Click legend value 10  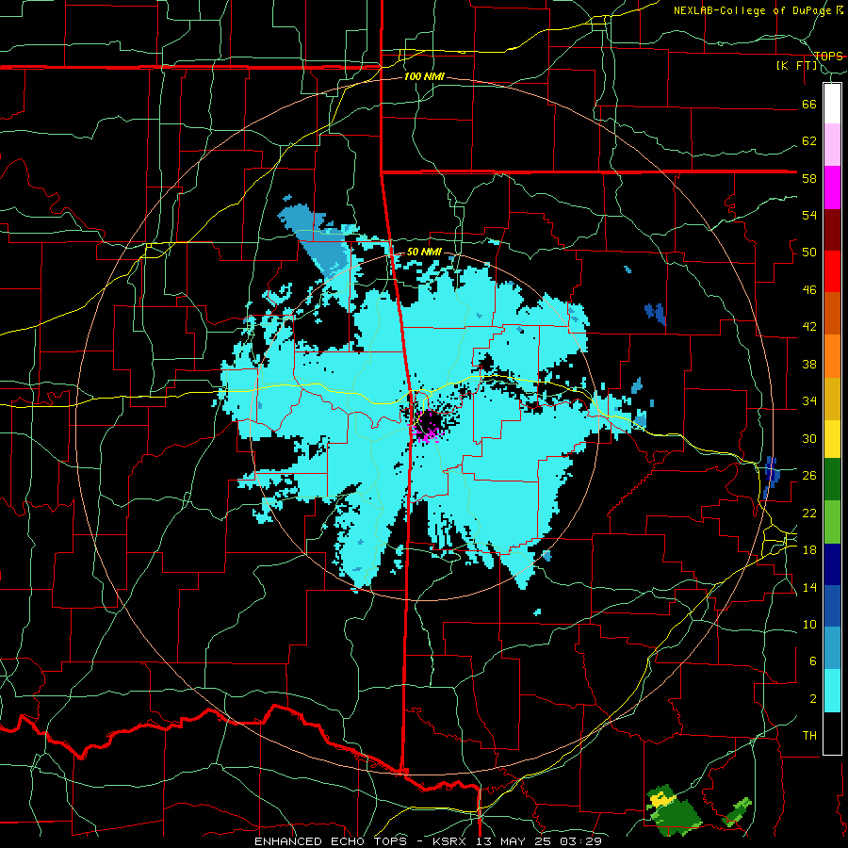pyautogui.click(x=809, y=624)
